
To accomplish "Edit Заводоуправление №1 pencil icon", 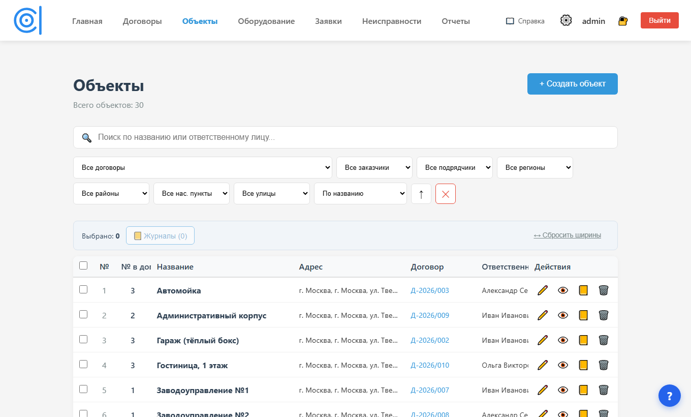I will 543,390.
